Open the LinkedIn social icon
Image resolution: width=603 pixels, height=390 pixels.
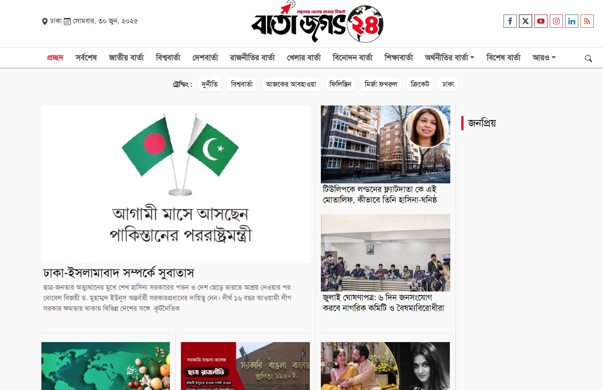pos(572,21)
